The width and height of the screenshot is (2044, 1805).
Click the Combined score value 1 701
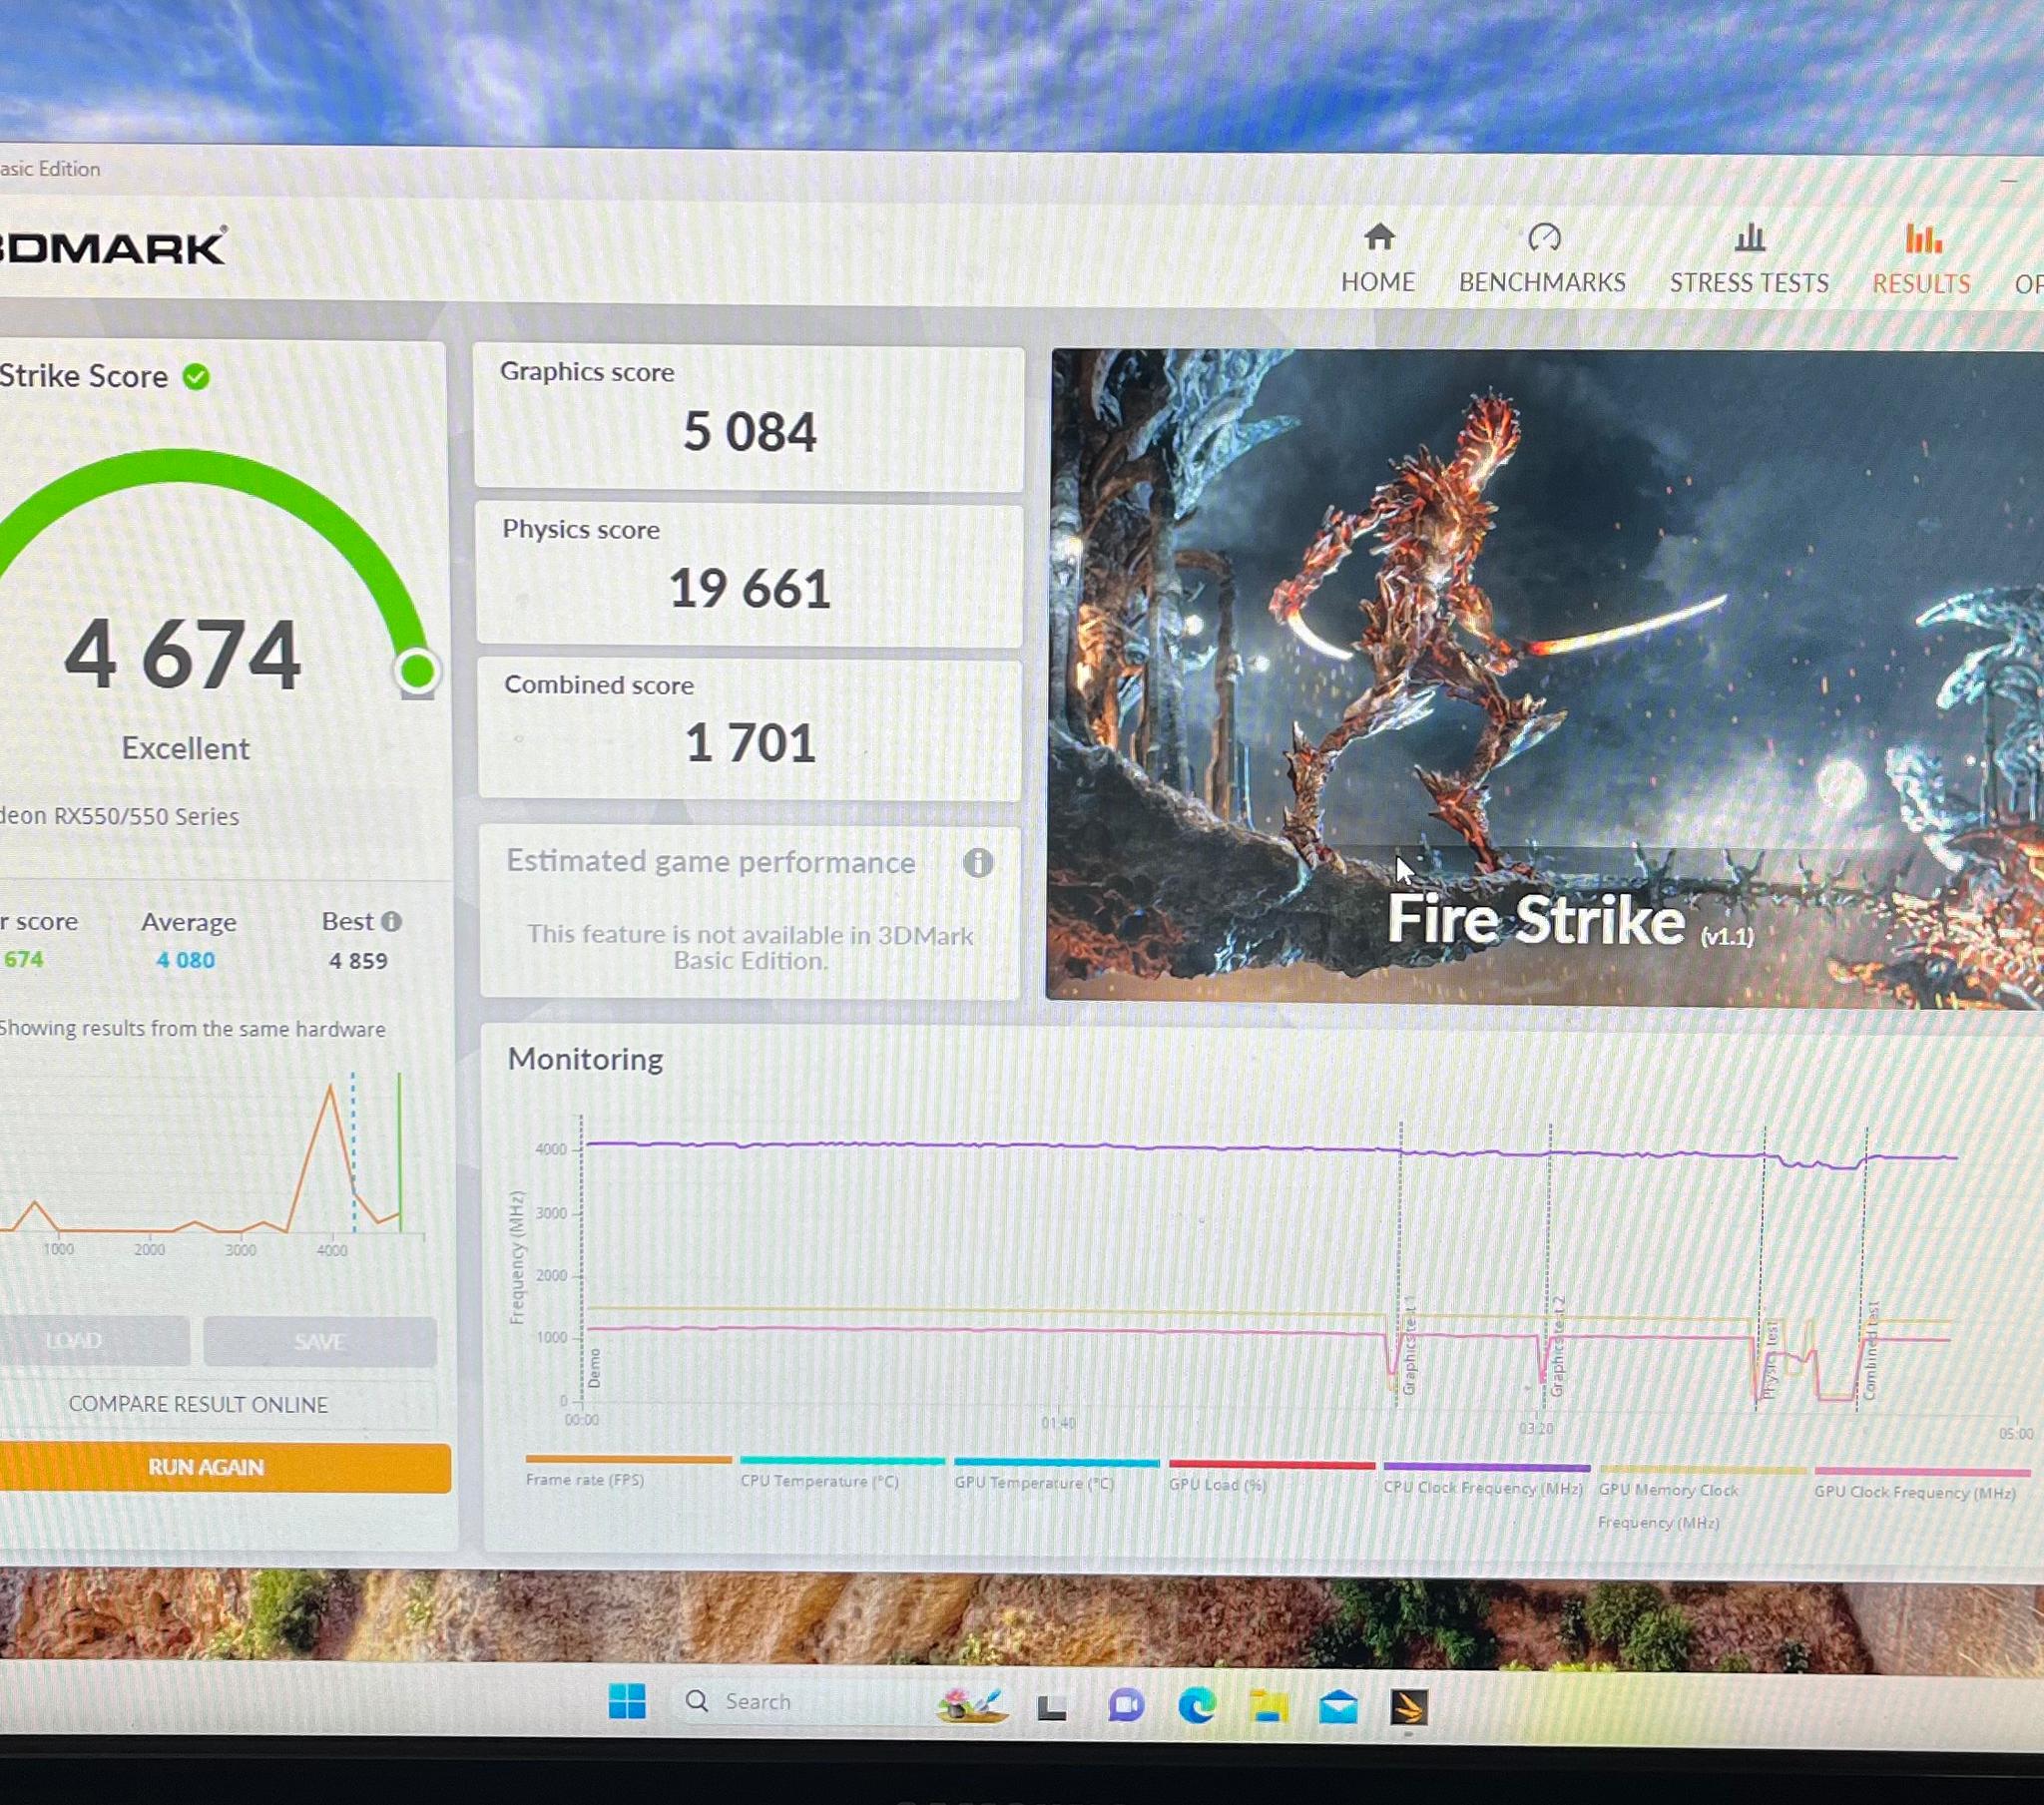pyautogui.click(x=750, y=743)
